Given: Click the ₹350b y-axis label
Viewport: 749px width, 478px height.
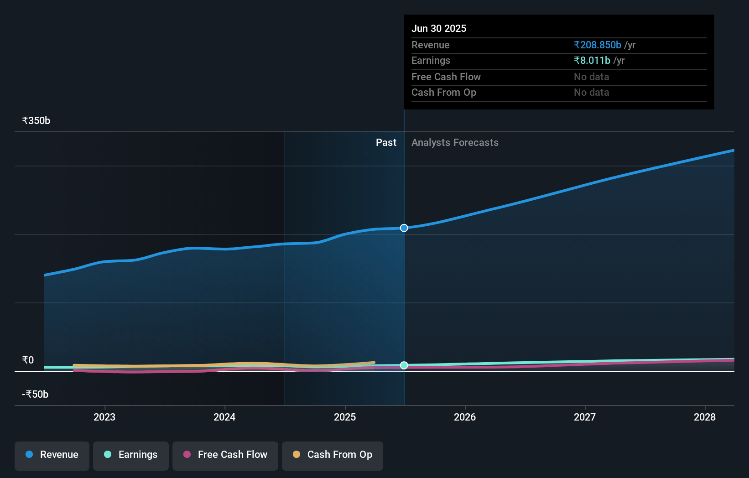Looking at the screenshot, I should (36, 121).
